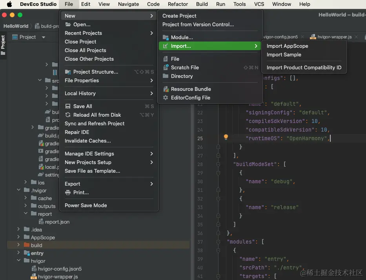Viewport: 366px width, 280px height.
Task: Click the lightbulb intention icon on line 25
Action: coord(226,137)
